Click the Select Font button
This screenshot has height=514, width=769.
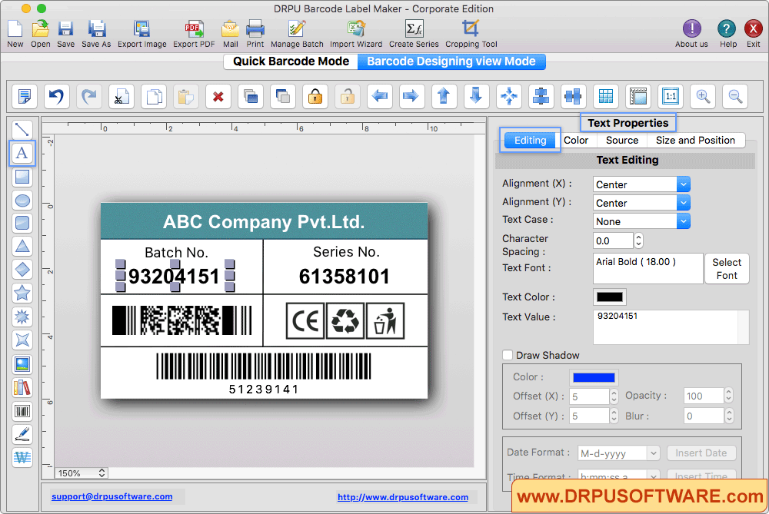click(727, 268)
